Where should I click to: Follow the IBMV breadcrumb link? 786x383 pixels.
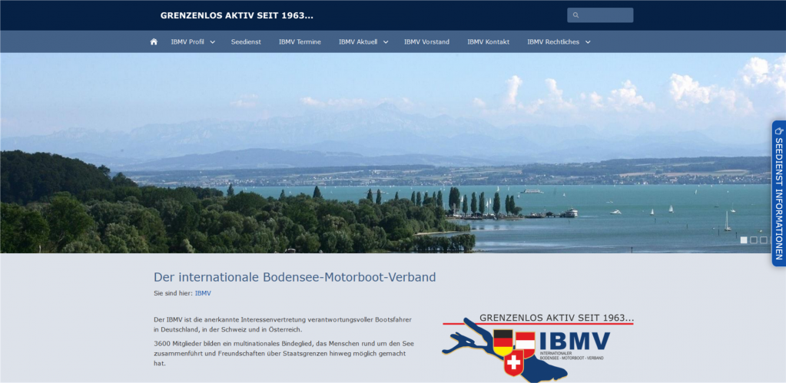click(x=203, y=293)
